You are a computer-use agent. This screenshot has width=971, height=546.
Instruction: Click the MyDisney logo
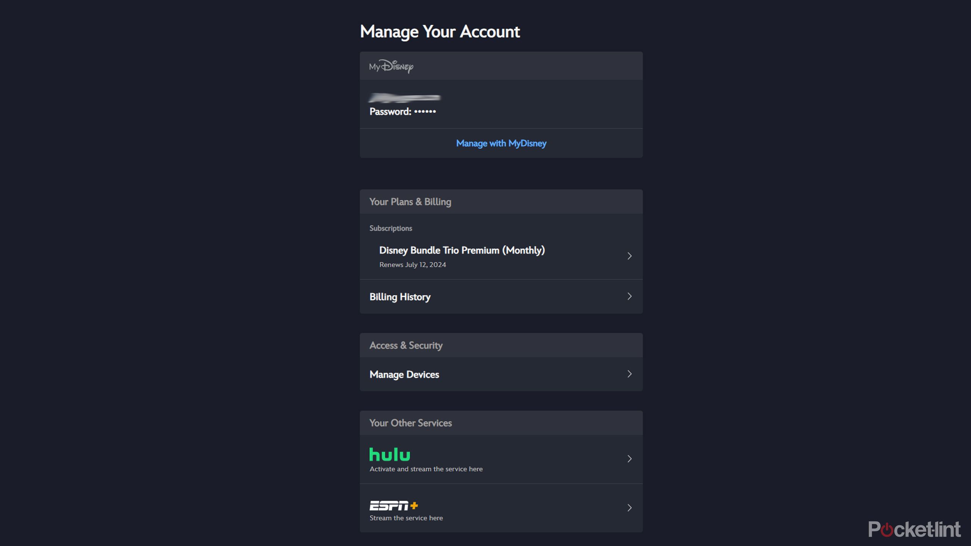pos(391,66)
